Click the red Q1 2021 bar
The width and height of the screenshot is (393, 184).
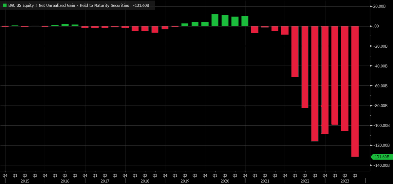255,30
